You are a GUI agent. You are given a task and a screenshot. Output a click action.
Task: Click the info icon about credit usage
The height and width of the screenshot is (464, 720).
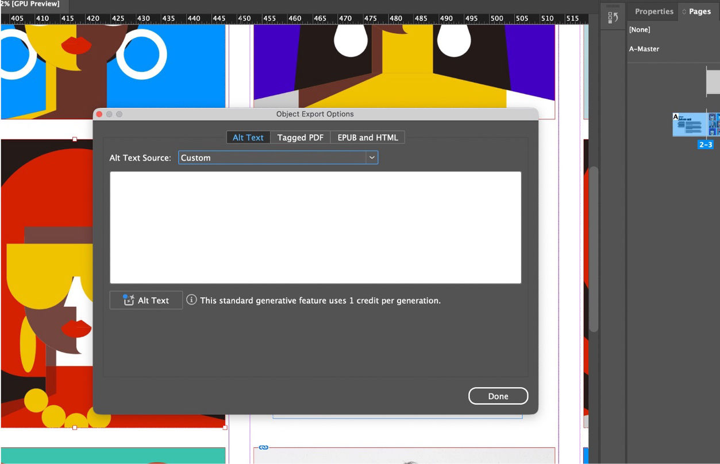pos(191,299)
